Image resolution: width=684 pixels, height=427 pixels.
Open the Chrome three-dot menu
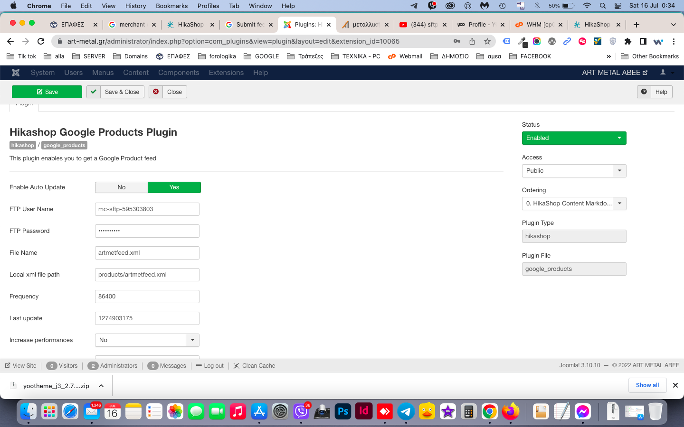click(674, 41)
